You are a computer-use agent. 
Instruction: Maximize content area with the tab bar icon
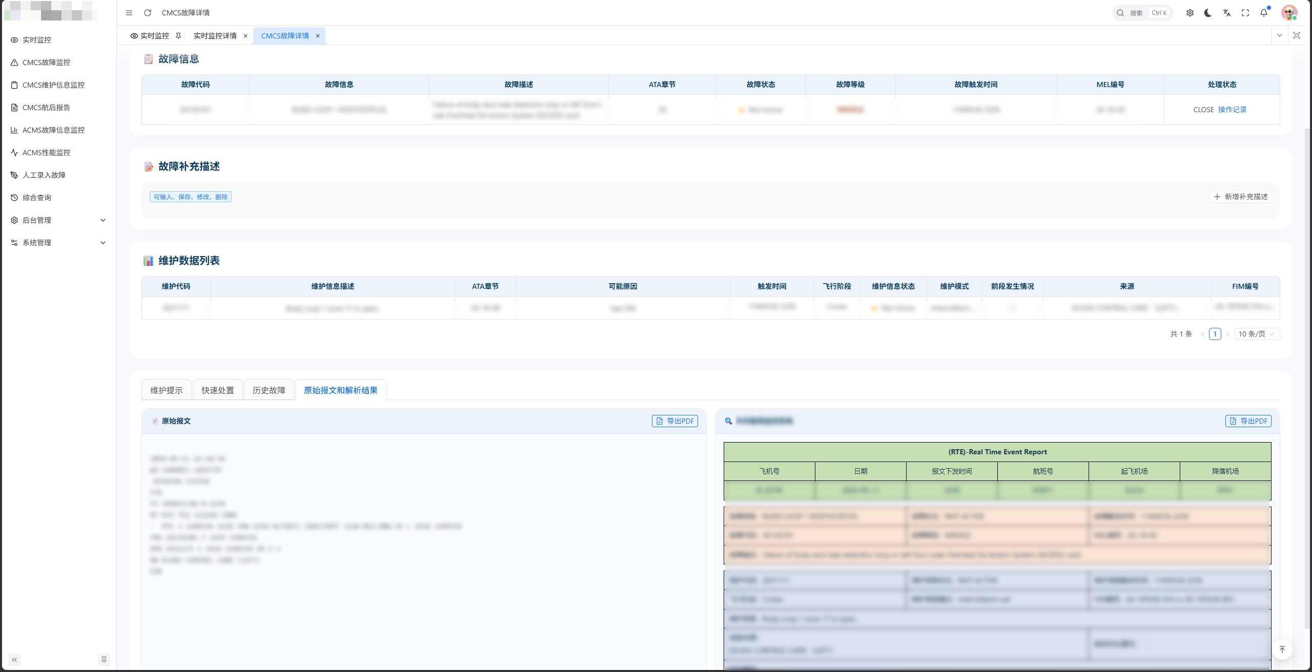[1297, 35]
